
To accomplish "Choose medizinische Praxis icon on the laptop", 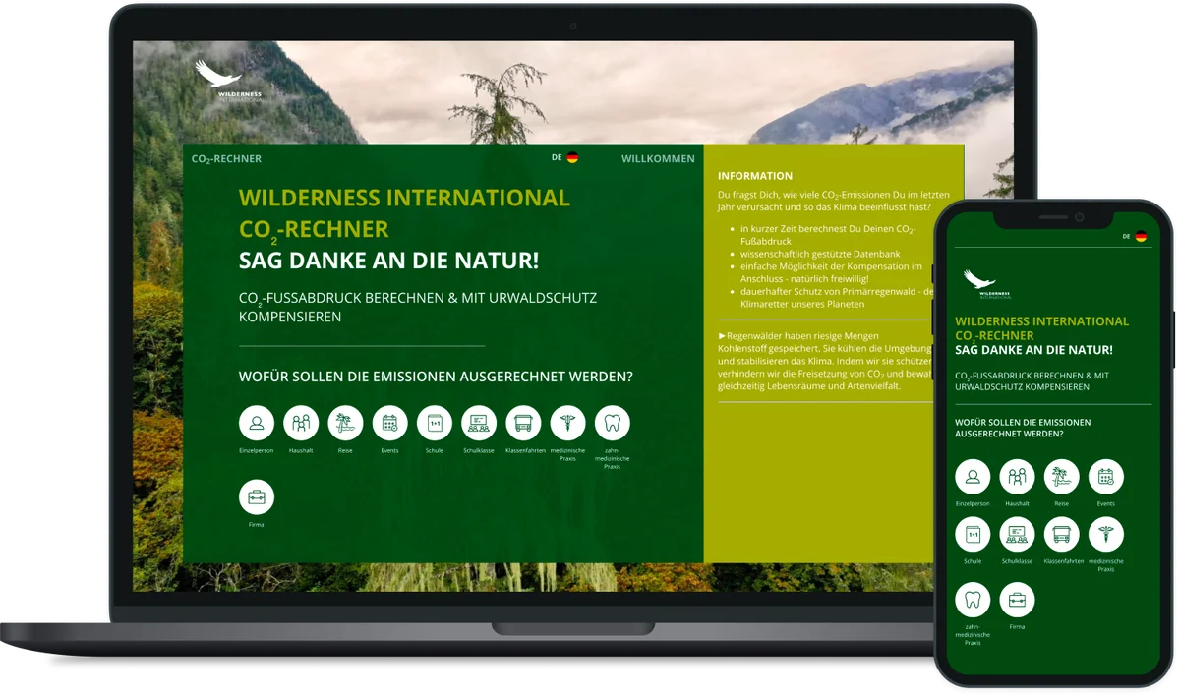I will (567, 423).
